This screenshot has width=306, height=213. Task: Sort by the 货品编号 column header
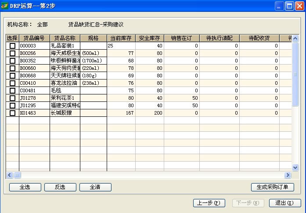[x=34, y=38]
